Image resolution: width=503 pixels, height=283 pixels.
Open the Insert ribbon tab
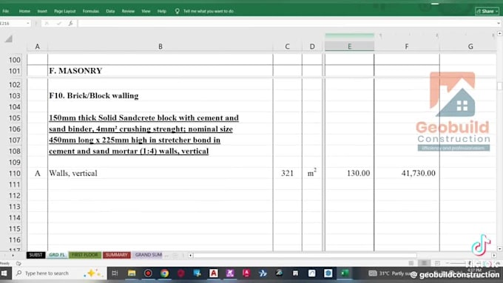pyautogui.click(x=42, y=11)
